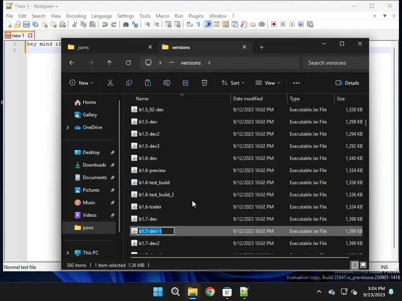Open the New dropdown in Explorer

point(81,83)
